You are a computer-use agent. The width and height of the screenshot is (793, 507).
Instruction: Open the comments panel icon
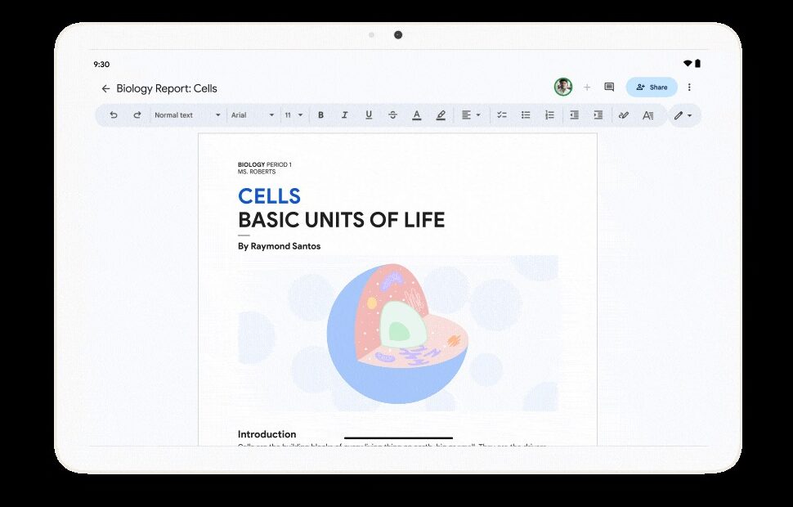(609, 87)
